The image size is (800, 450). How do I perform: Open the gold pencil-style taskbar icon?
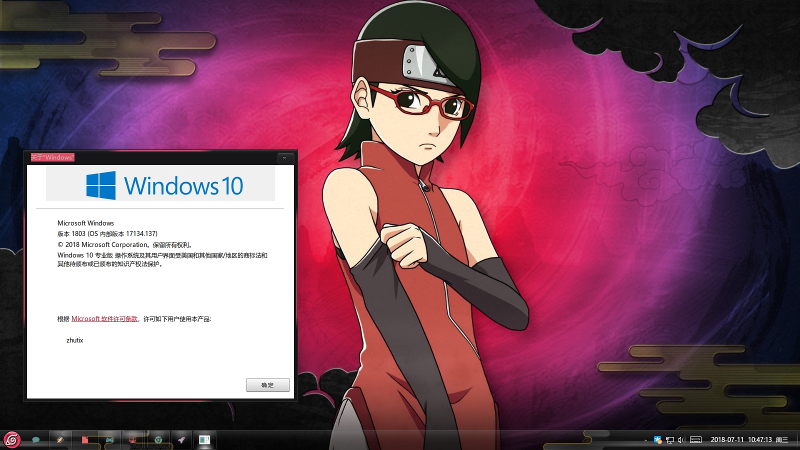(60, 440)
